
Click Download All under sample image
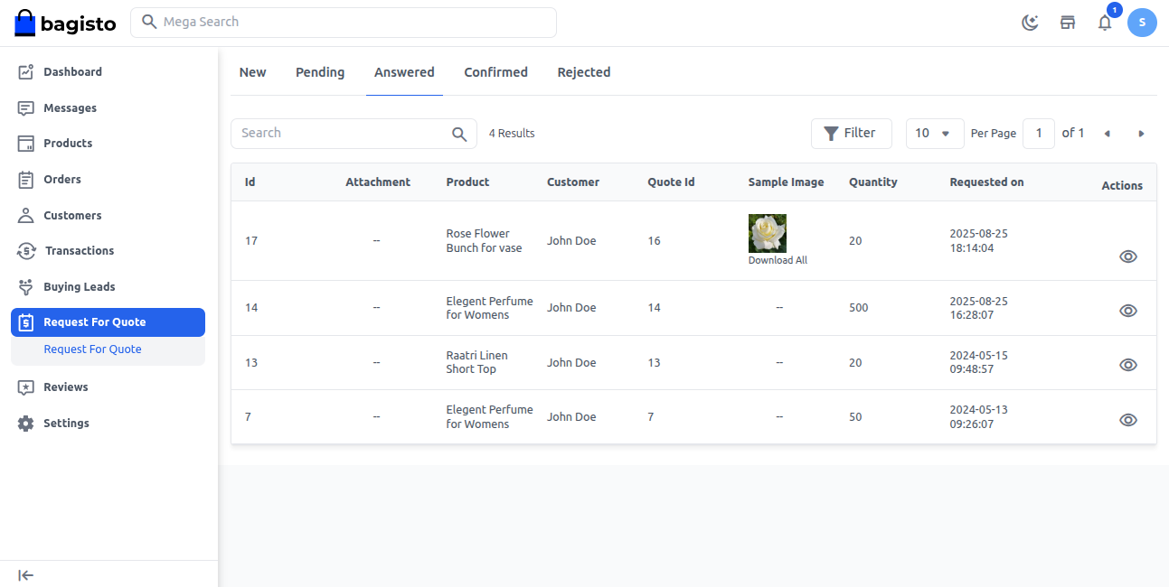(x=778, y=260)
